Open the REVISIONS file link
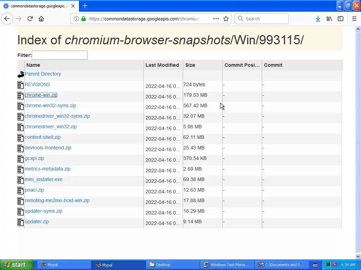Viewport: 361px width, 270px height. tap(37, 84)
